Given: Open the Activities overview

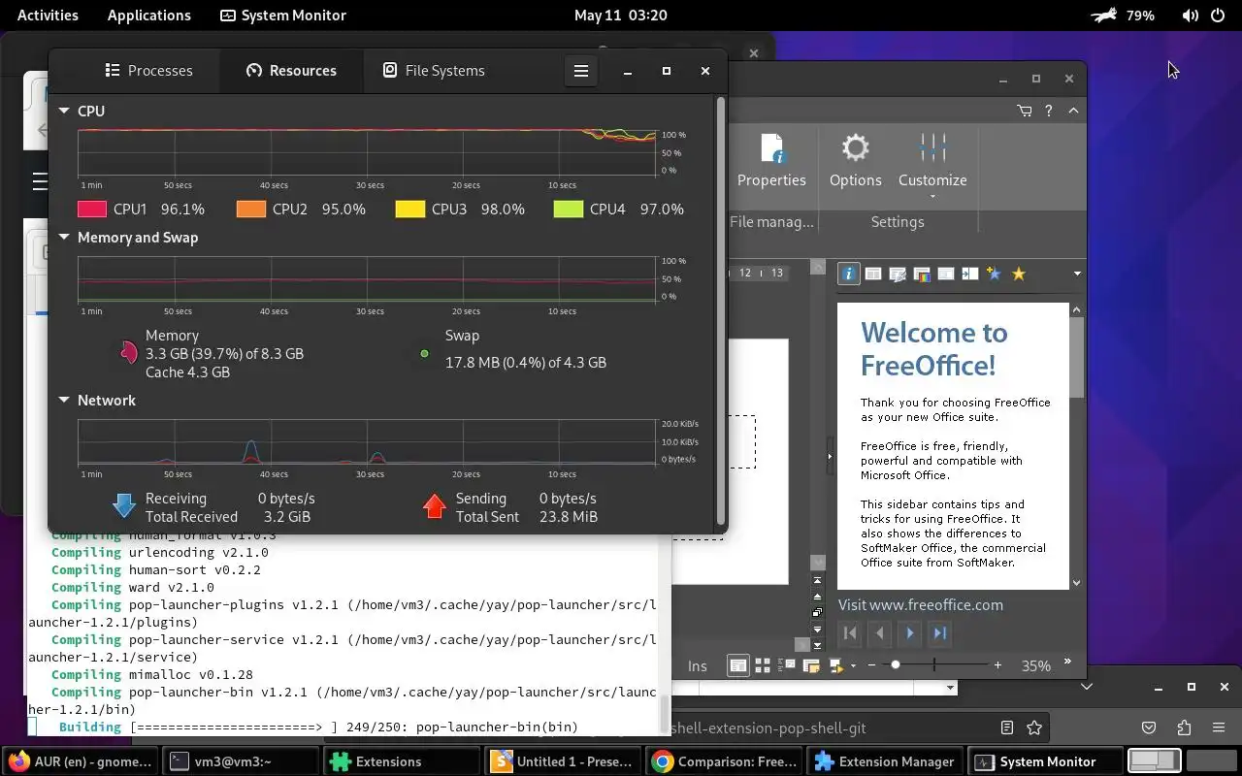Looking at the screenshot, I should 48,16.
